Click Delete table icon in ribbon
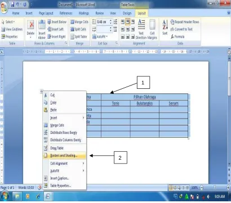 pos(30,29)
